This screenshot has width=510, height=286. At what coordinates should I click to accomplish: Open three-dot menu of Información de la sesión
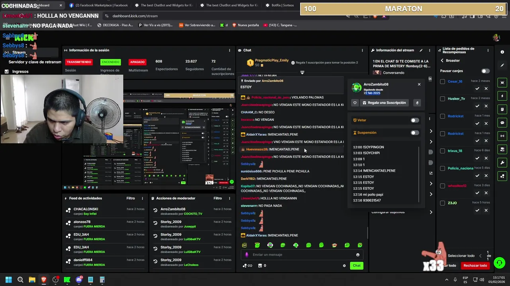[229, 50]
